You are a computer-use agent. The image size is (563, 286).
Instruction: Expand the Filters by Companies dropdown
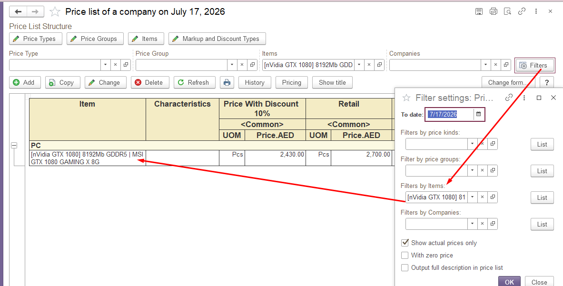[x=472, y=224]
